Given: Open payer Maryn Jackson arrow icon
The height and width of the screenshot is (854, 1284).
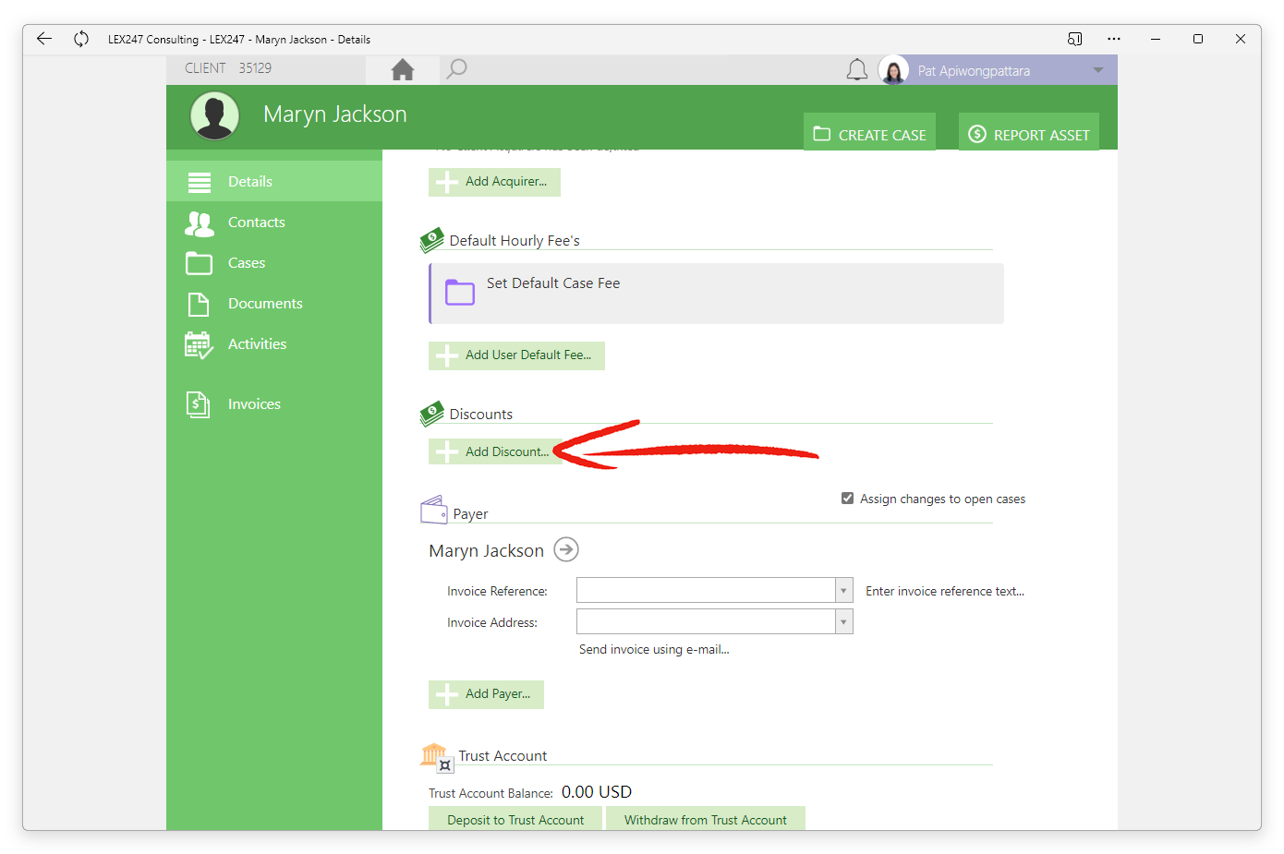Looking at the screenshot, I should [x=566, y=550].
